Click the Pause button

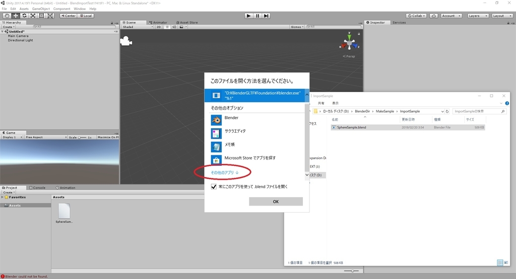(x=257, y=16)
